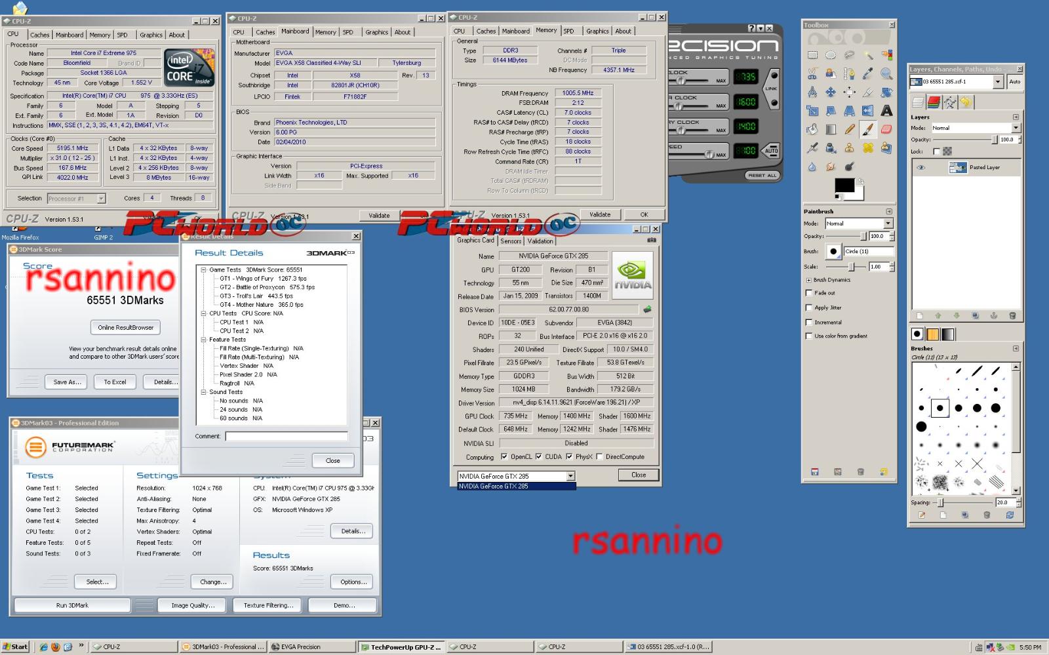The width and height of the screenshot is (1049, 655).
Task: Click the Run 3DMark button
Action: click(x=72, y=605)
